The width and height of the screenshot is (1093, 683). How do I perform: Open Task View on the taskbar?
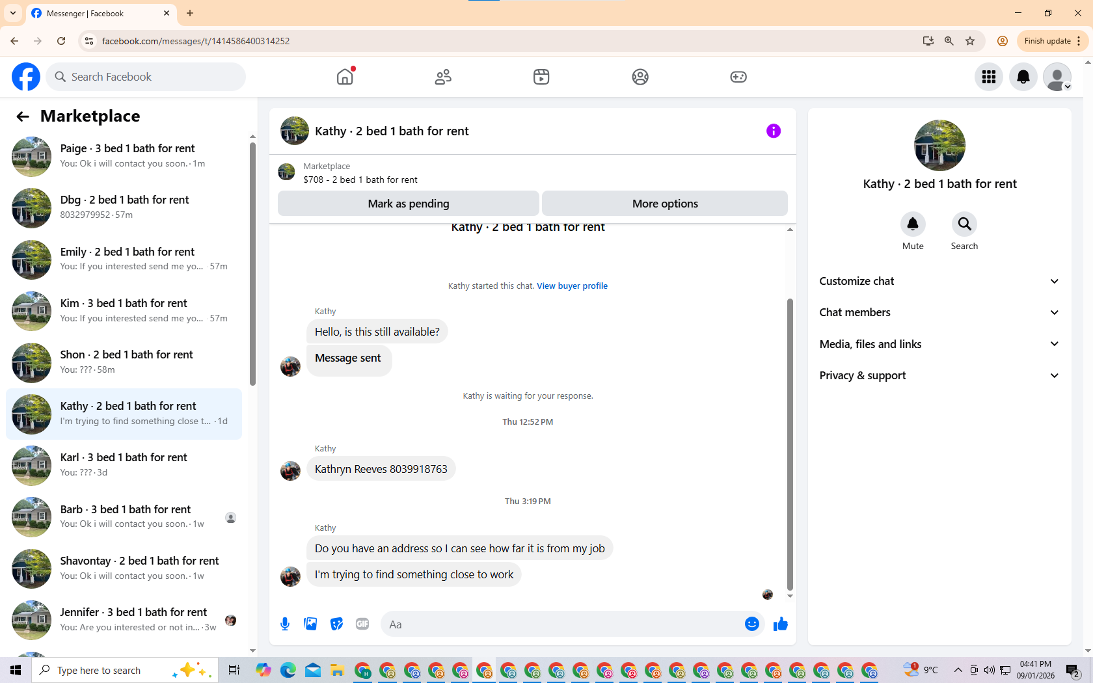click(234, 670)
